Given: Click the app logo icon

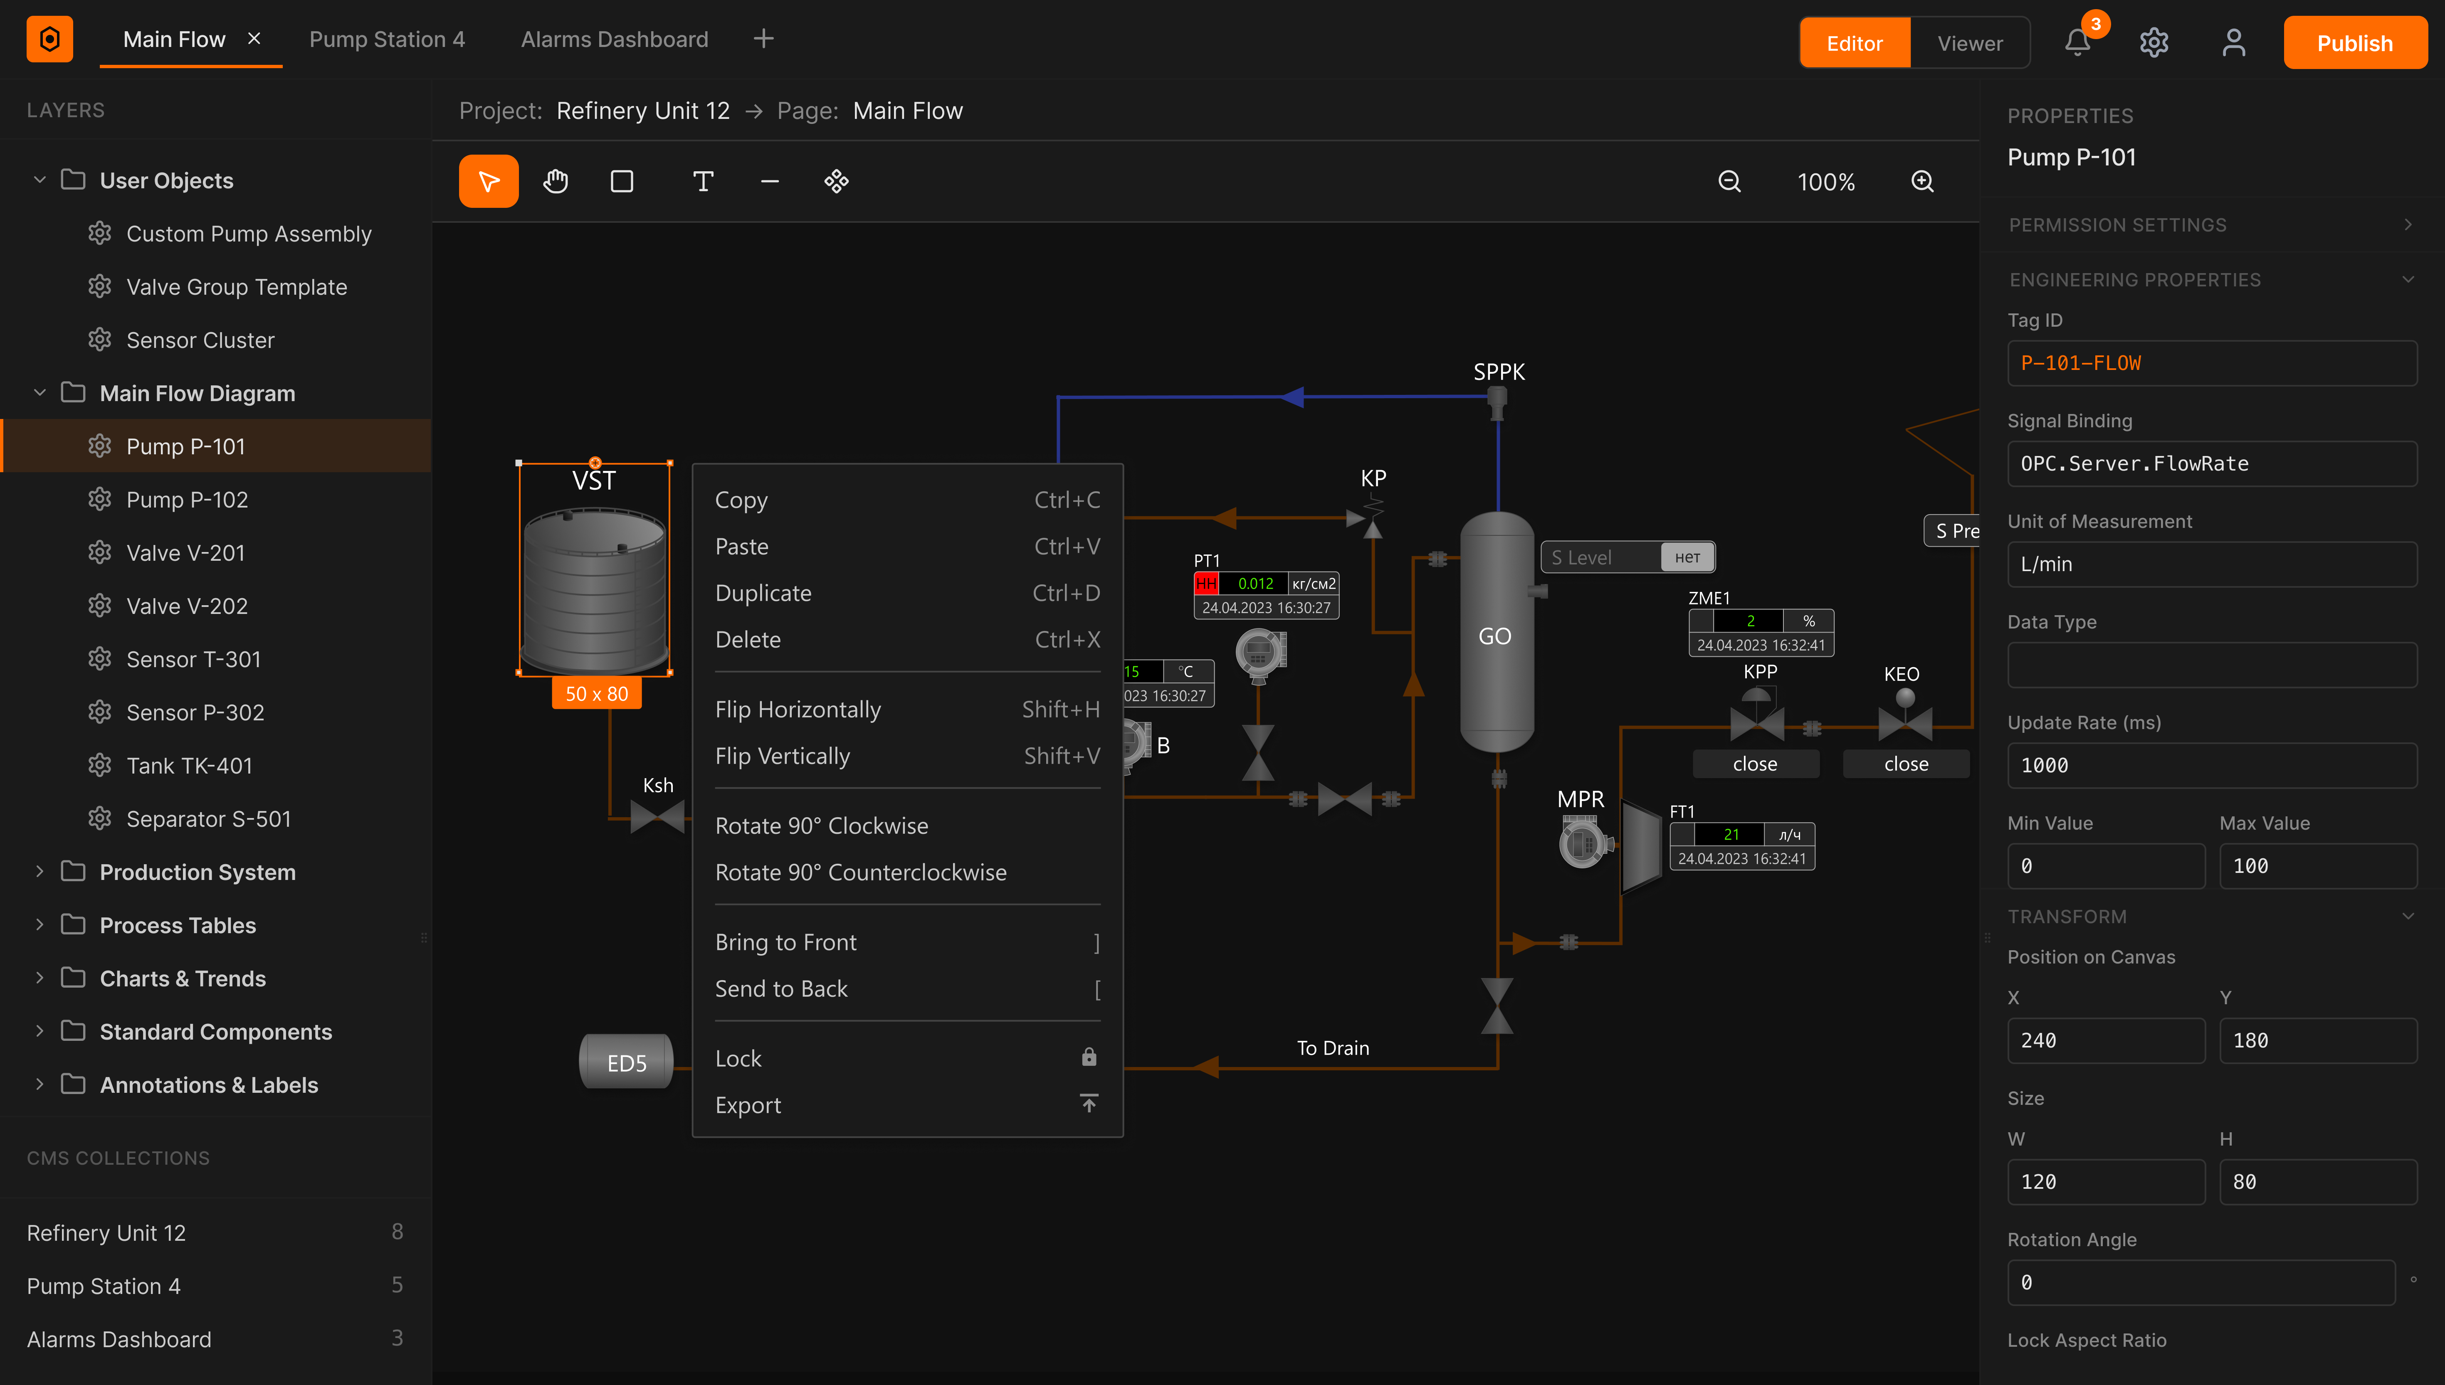Looking at the screenshot, I should 49,39.
